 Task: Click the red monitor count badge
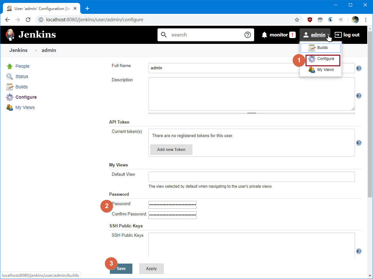292,35
